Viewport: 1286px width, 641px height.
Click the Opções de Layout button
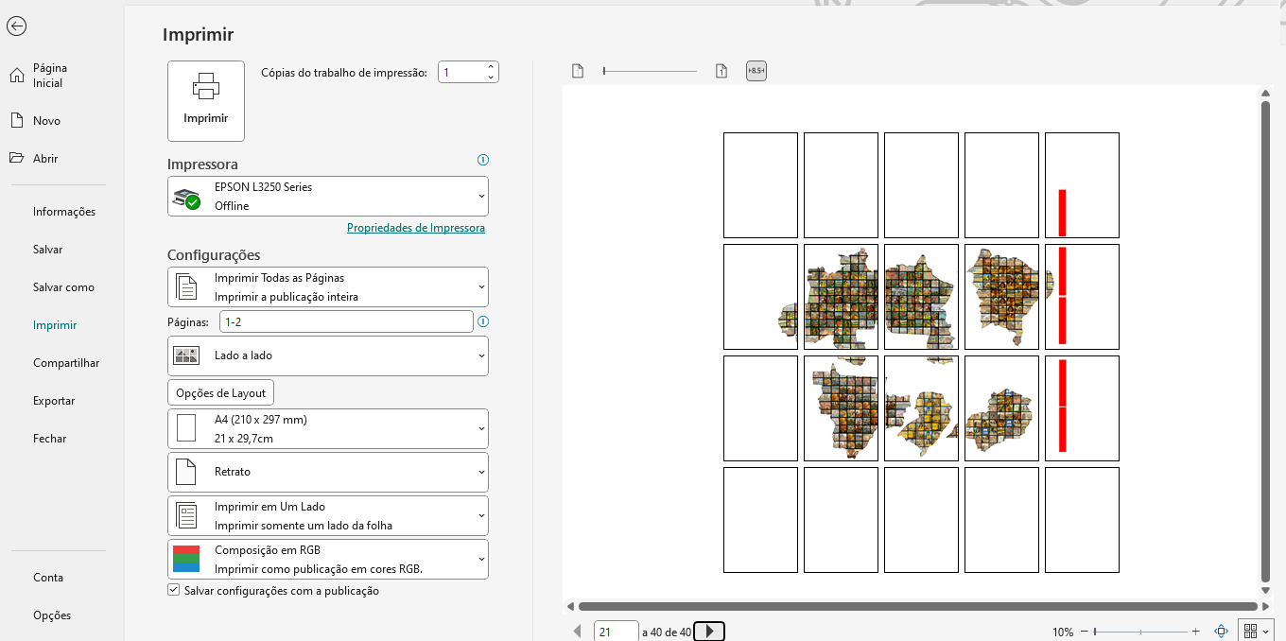tap(221, 393)
